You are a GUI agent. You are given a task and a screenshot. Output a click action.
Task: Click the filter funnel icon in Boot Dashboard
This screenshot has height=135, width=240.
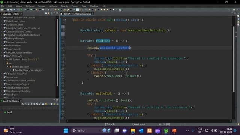52,104
